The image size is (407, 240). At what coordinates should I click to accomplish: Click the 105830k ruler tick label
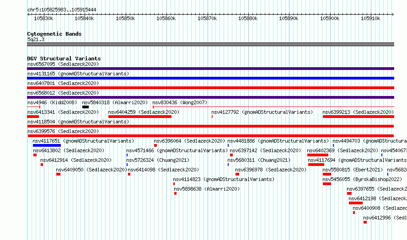pos(43,18)
